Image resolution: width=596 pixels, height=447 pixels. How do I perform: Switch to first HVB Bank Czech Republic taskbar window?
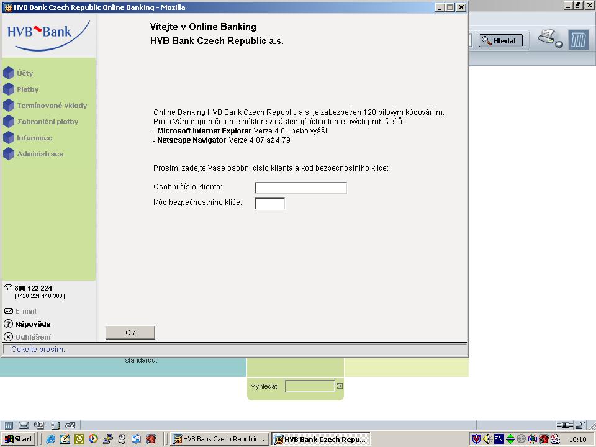coord(220,439)
